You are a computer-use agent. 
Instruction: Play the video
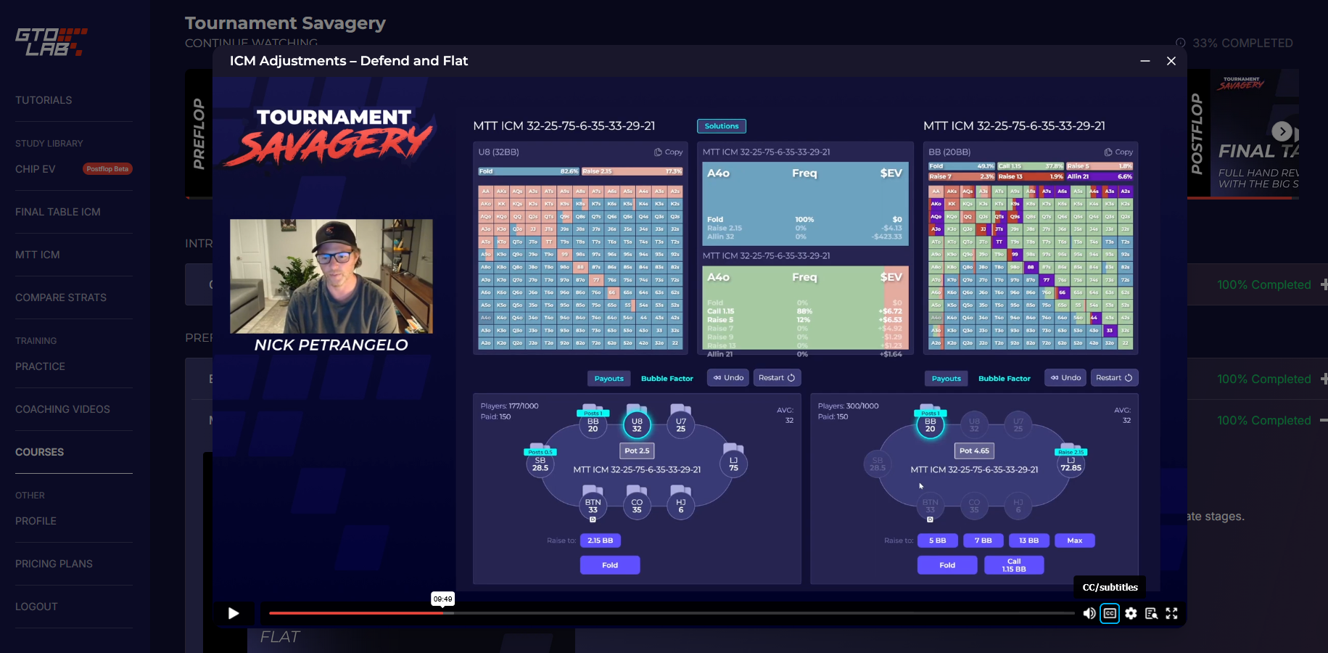234,613
